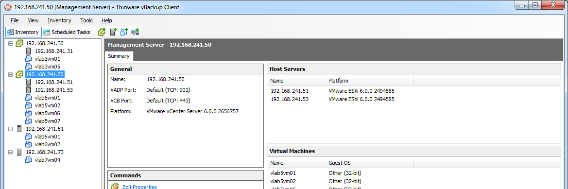
Task: Select 192.168.241.51 row in Host Servers
Action: [413, 91]
